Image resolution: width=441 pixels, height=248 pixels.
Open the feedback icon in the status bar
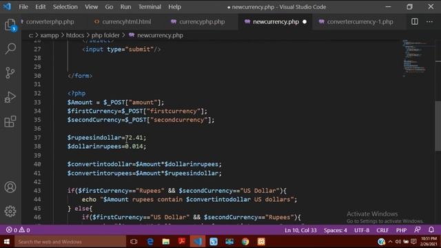[418, 230]
